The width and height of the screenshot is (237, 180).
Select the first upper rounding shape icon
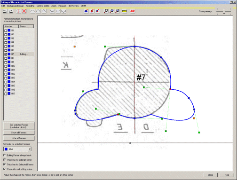point(32,11)
